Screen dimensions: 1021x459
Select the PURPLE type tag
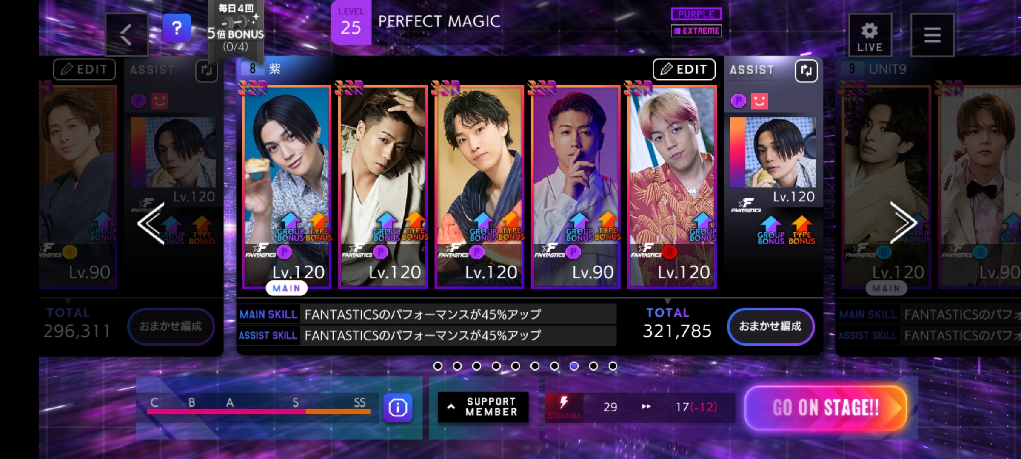click(x=696, y=14)
